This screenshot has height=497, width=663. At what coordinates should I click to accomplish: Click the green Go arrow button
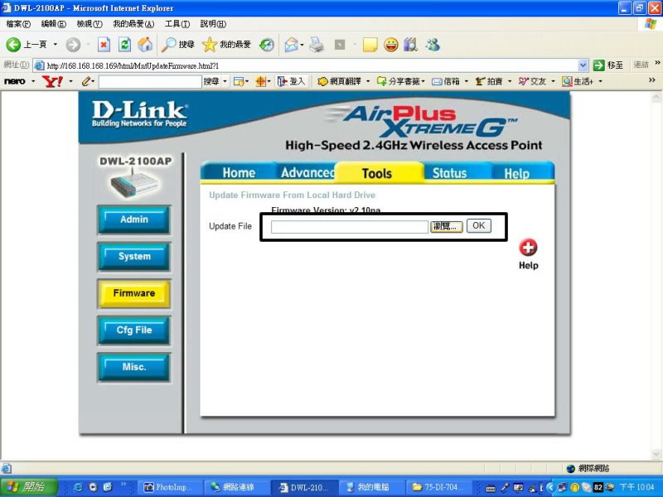click(x=598, y=65)
